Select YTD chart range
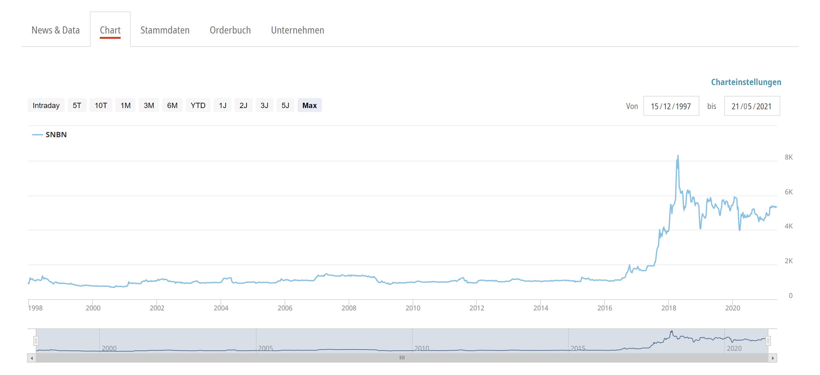This screenshot has height=375, width=820. pyautogui.click(x=198, y=106)
